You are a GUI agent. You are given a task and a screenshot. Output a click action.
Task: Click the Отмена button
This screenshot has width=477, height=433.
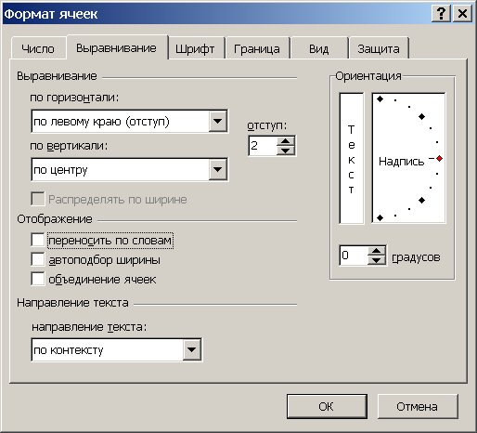pyautogui.click(x=418, y=406)
